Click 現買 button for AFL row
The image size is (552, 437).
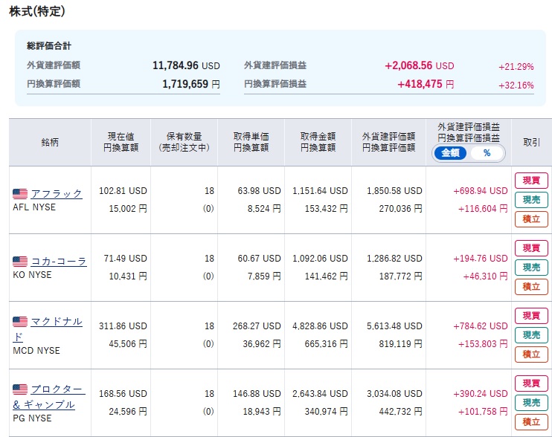[x=531, y=181]
